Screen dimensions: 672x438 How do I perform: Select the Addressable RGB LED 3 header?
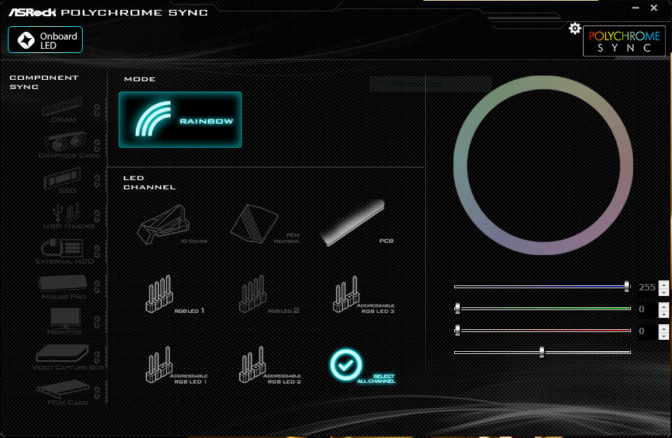[x=362, y=295]
